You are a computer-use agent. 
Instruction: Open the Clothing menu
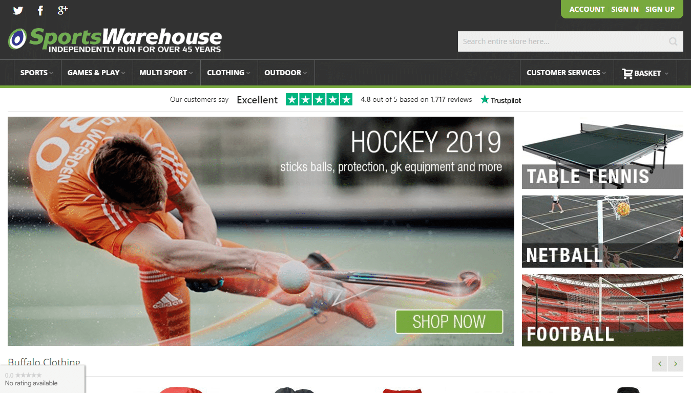(229, 73)
